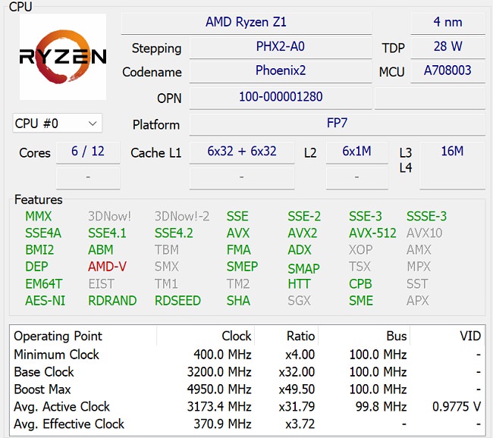
Task: Select the Boost Max row
Action: tap(246, 390)
